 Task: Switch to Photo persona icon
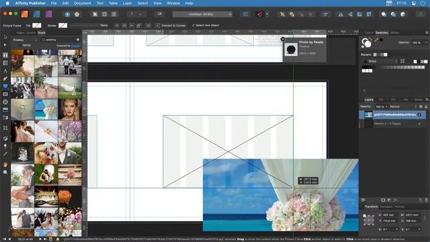[49, 14]
